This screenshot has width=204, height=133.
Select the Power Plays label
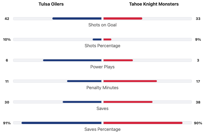(x=102, y=67)
